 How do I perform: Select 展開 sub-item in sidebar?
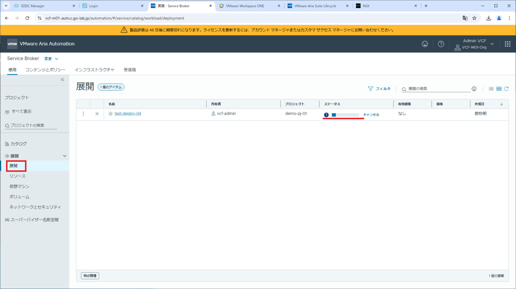tap(13, 166)
